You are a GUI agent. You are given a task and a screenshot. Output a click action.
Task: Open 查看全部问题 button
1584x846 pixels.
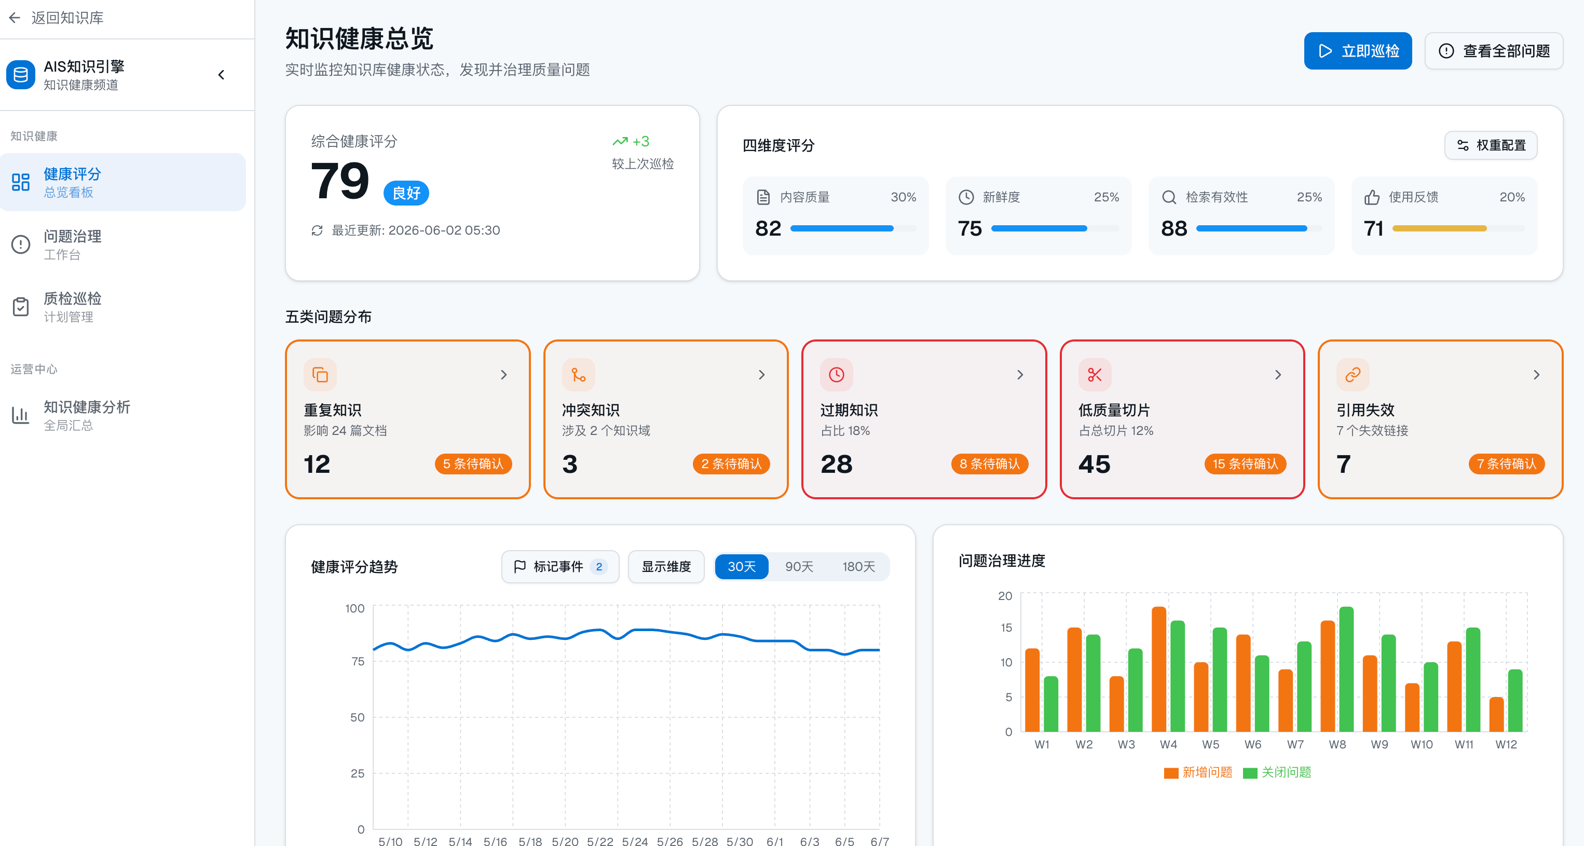coord(1494,51)
